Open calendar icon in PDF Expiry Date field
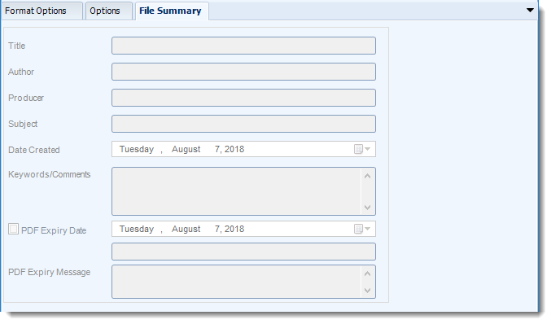Image resolution: width=551 pixels, height=324 pixels. pyautogui.click(x=362, y=229)
